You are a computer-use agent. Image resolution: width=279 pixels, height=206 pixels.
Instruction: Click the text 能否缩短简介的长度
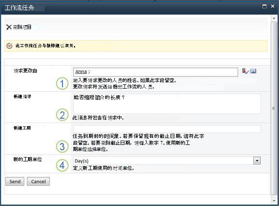tap(99, 97)
